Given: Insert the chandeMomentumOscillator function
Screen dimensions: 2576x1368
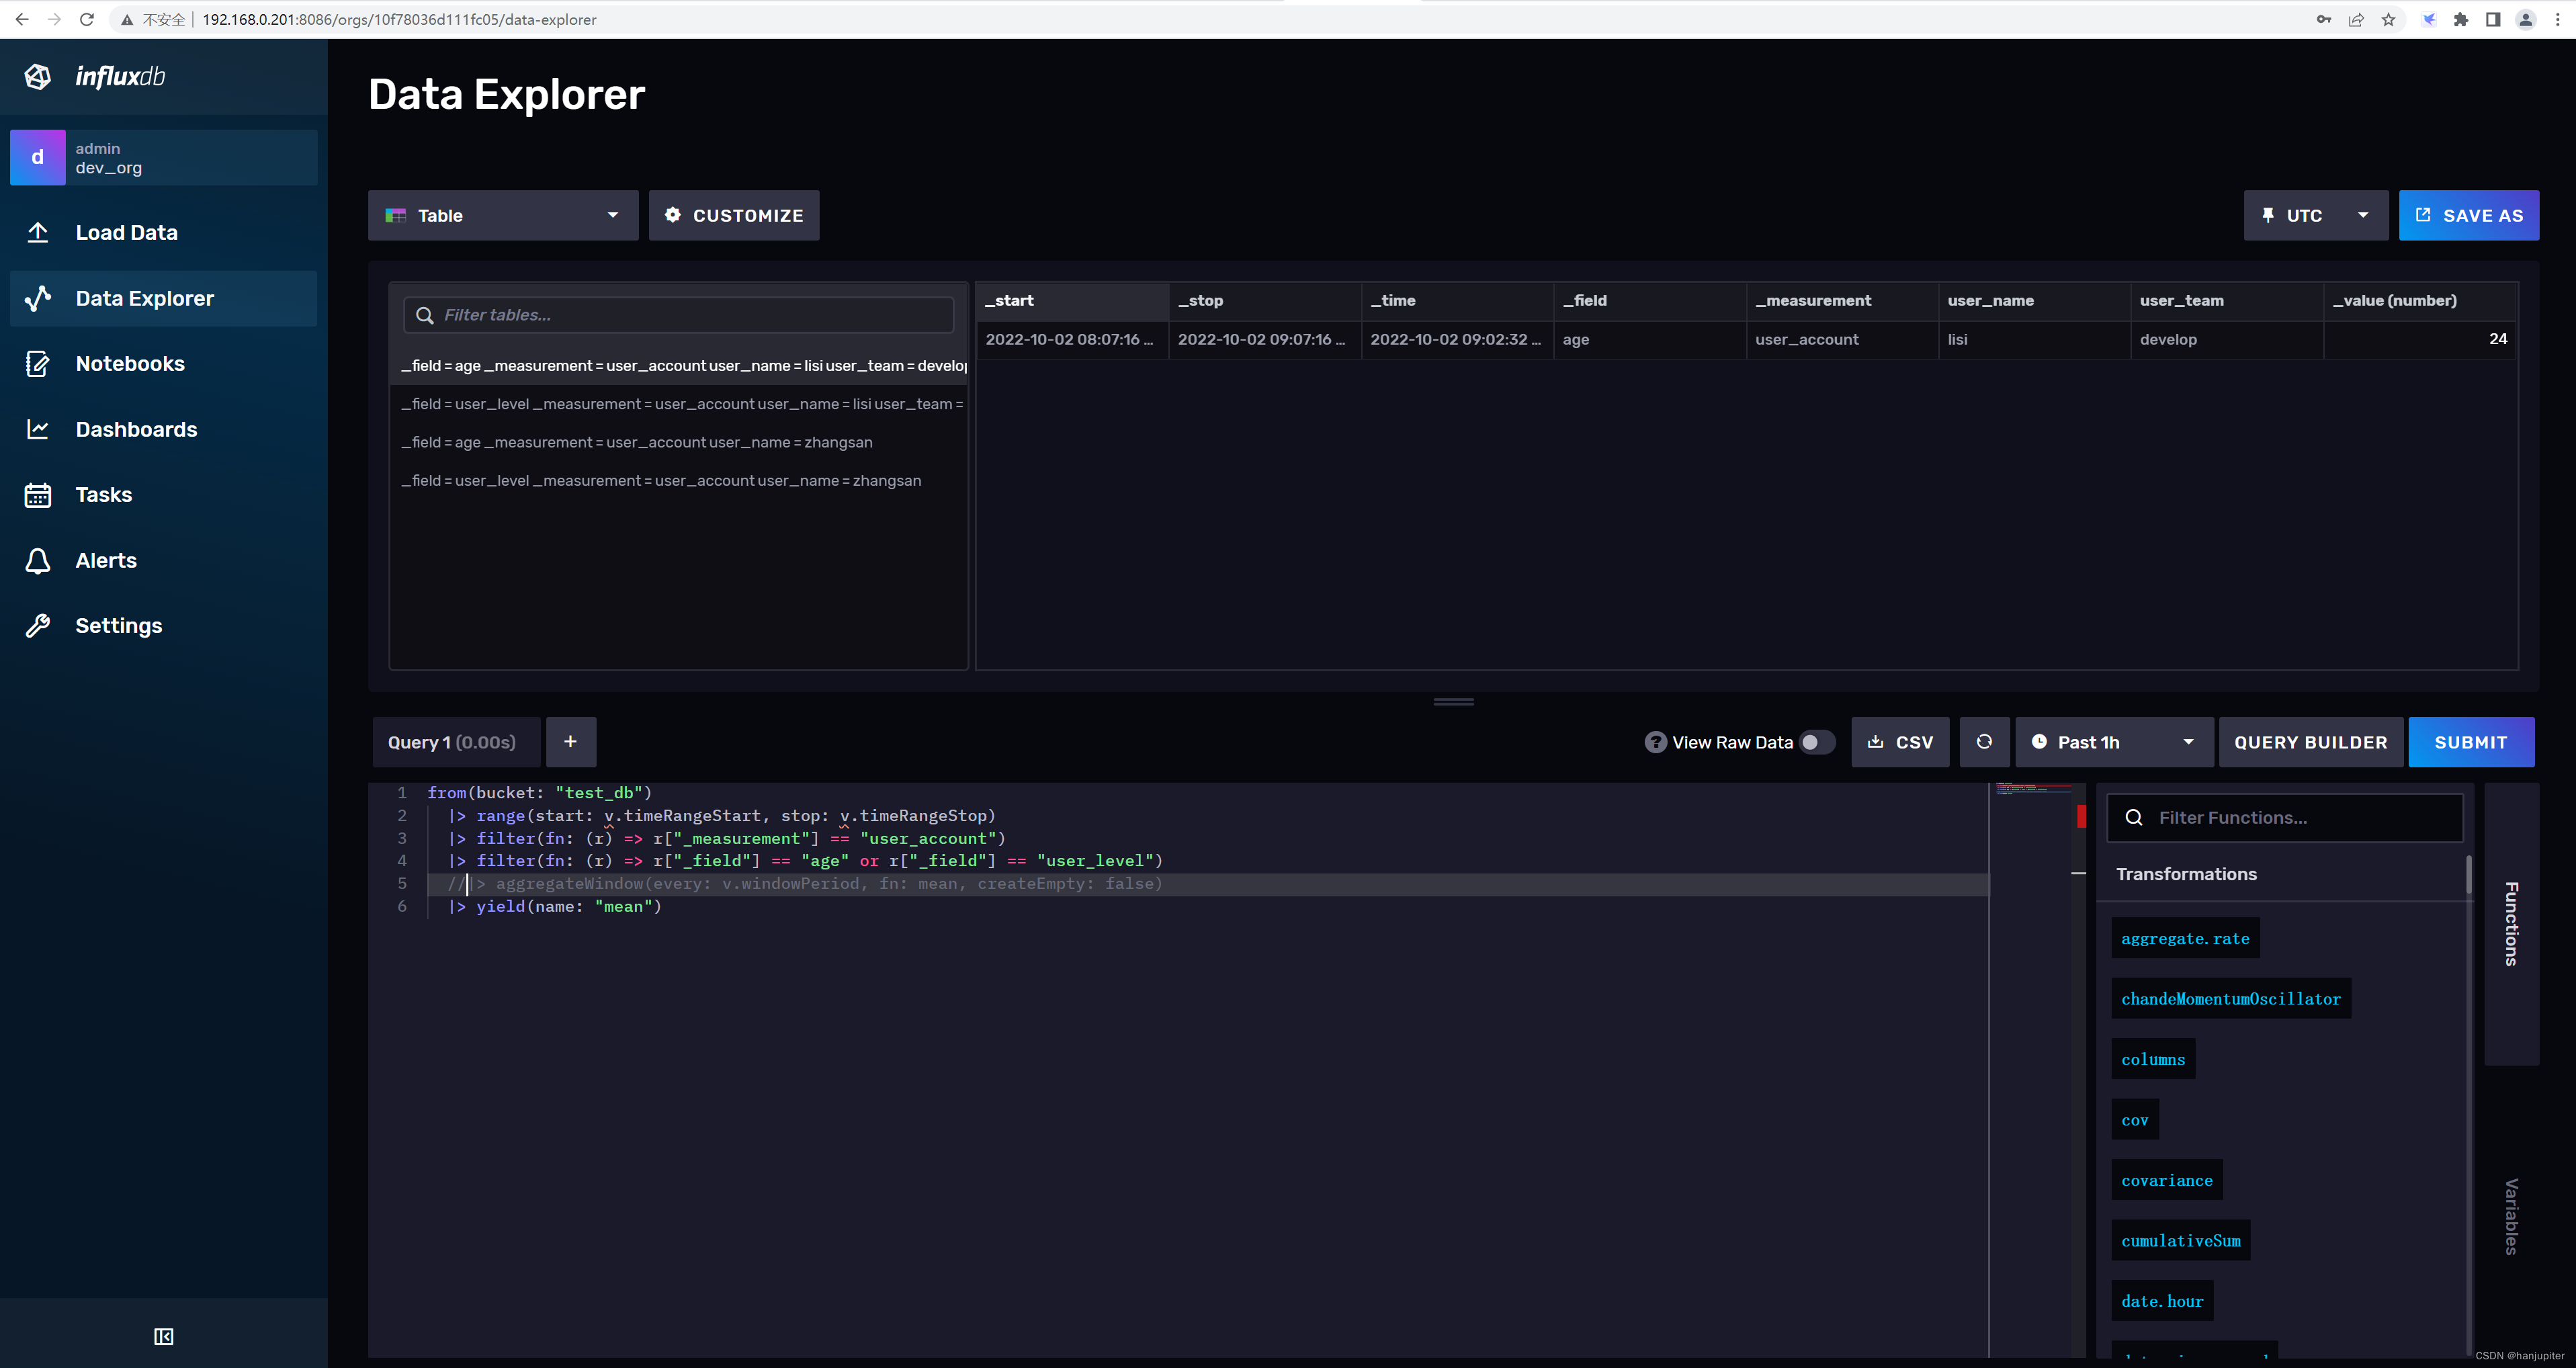Looking at the screenshot, I should pyautogui.click(x=2231, y=999).
